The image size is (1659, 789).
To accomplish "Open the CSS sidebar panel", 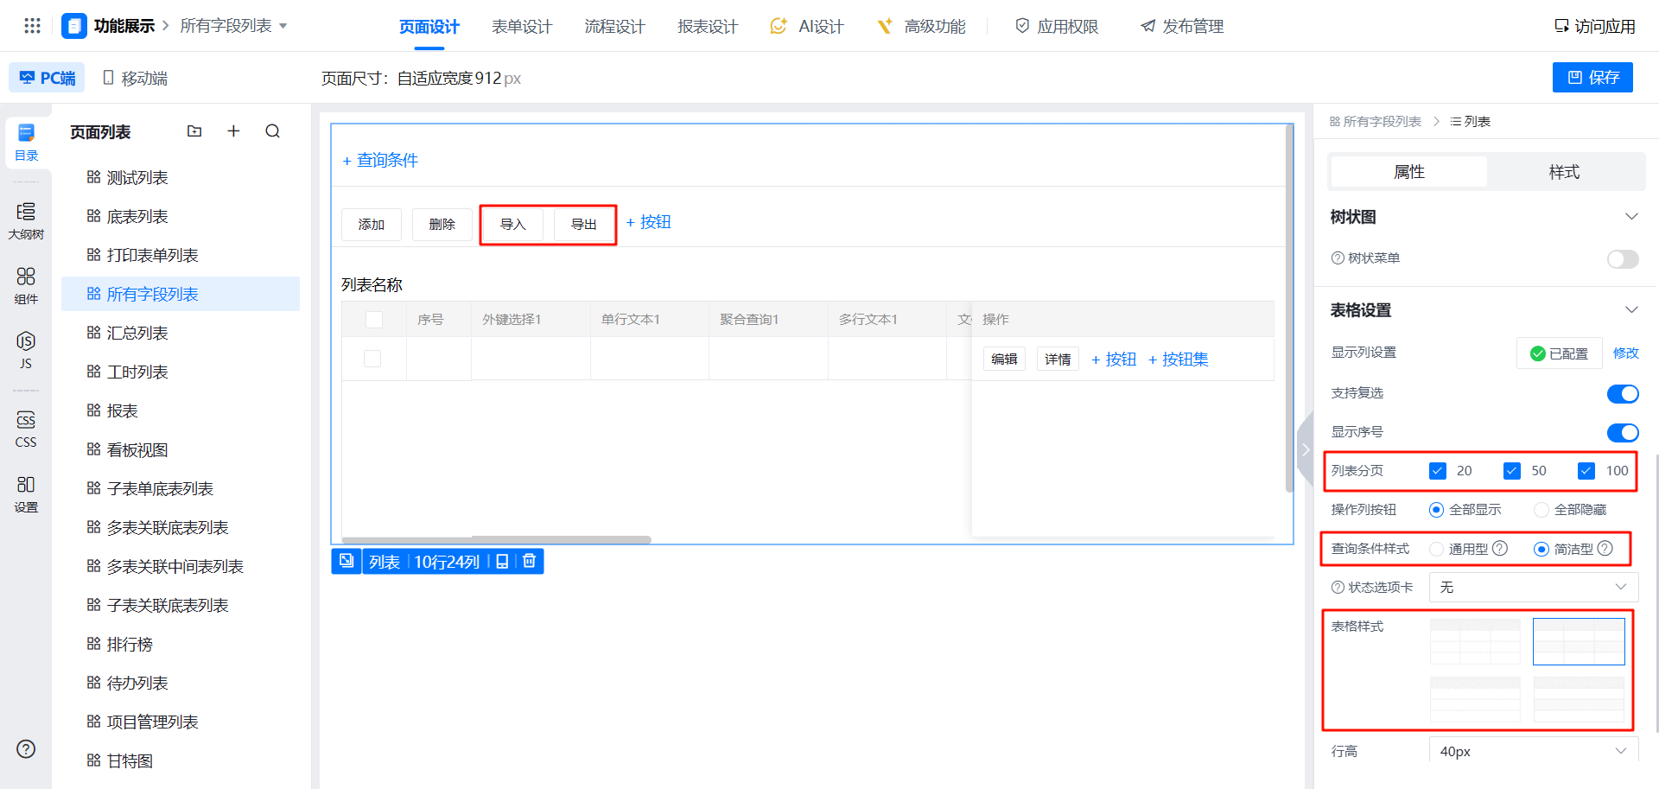I will tap(26, 429).
